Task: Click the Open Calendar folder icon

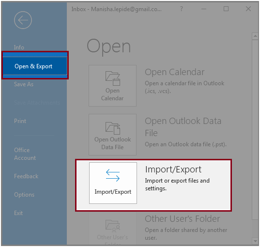Action: (113, 78)
